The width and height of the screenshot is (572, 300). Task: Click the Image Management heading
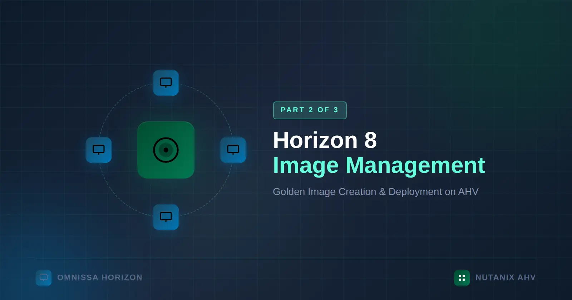[x=379, y=165]
